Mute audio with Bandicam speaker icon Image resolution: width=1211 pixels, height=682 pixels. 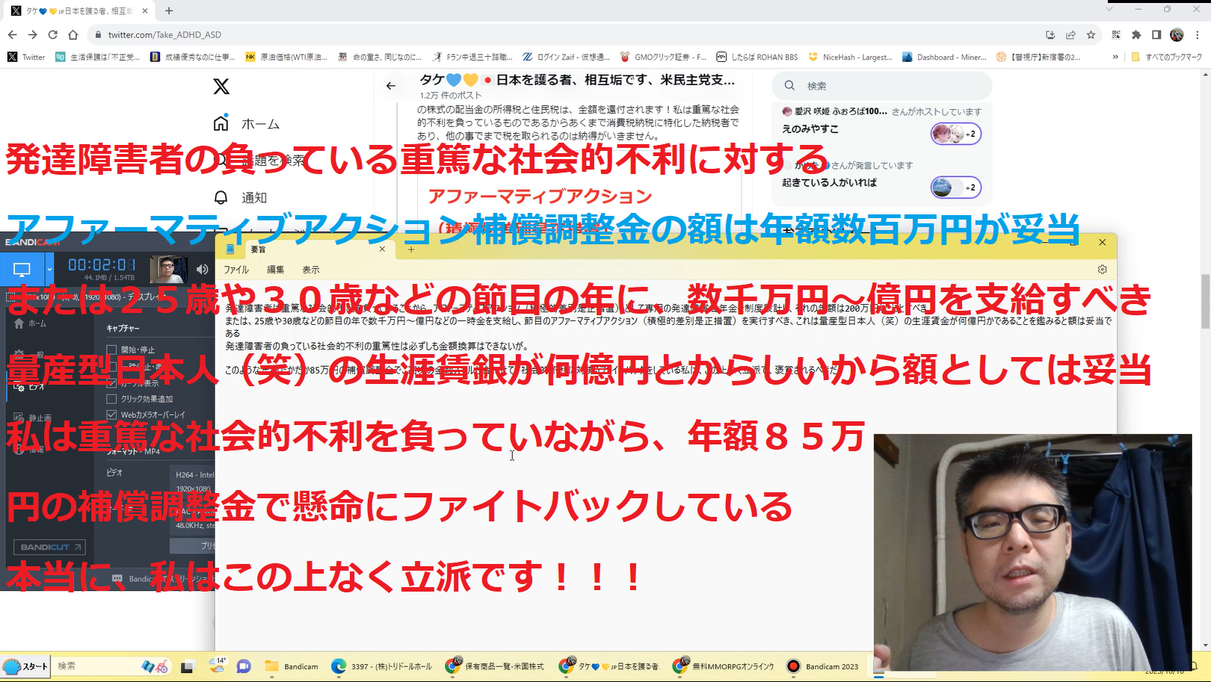[203, 269]
